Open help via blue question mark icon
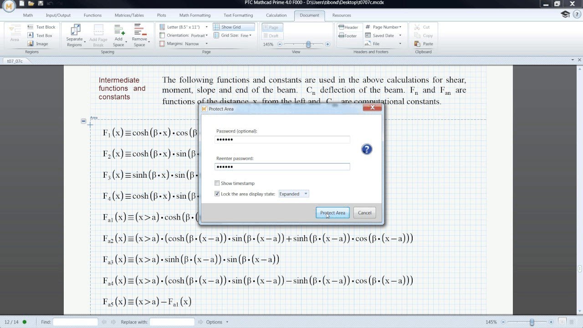This screenshot has height=328, width=583. point(367,149)
